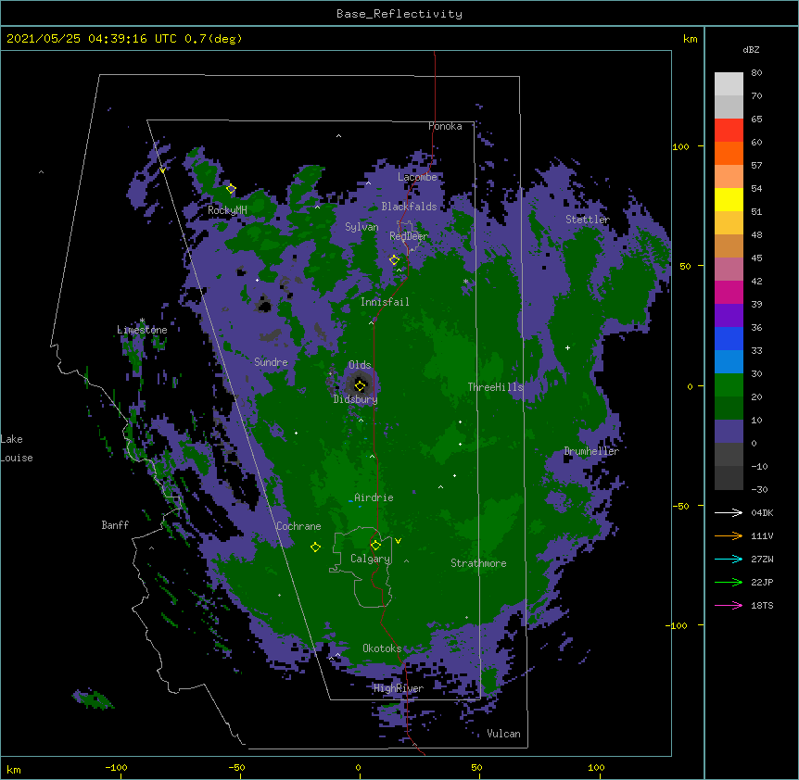Click the Airdrie city label
Screen dimensions: 799x780
[374, 497]
